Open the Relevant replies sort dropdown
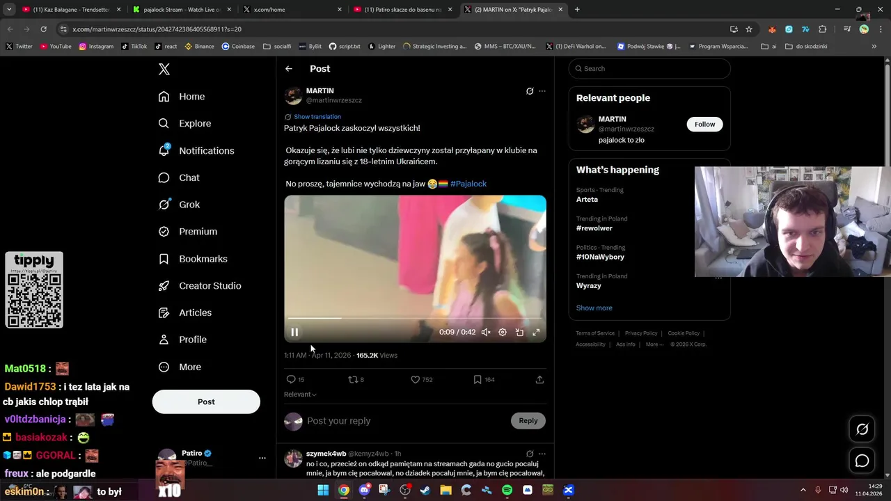891x501 pixels. 300,395
